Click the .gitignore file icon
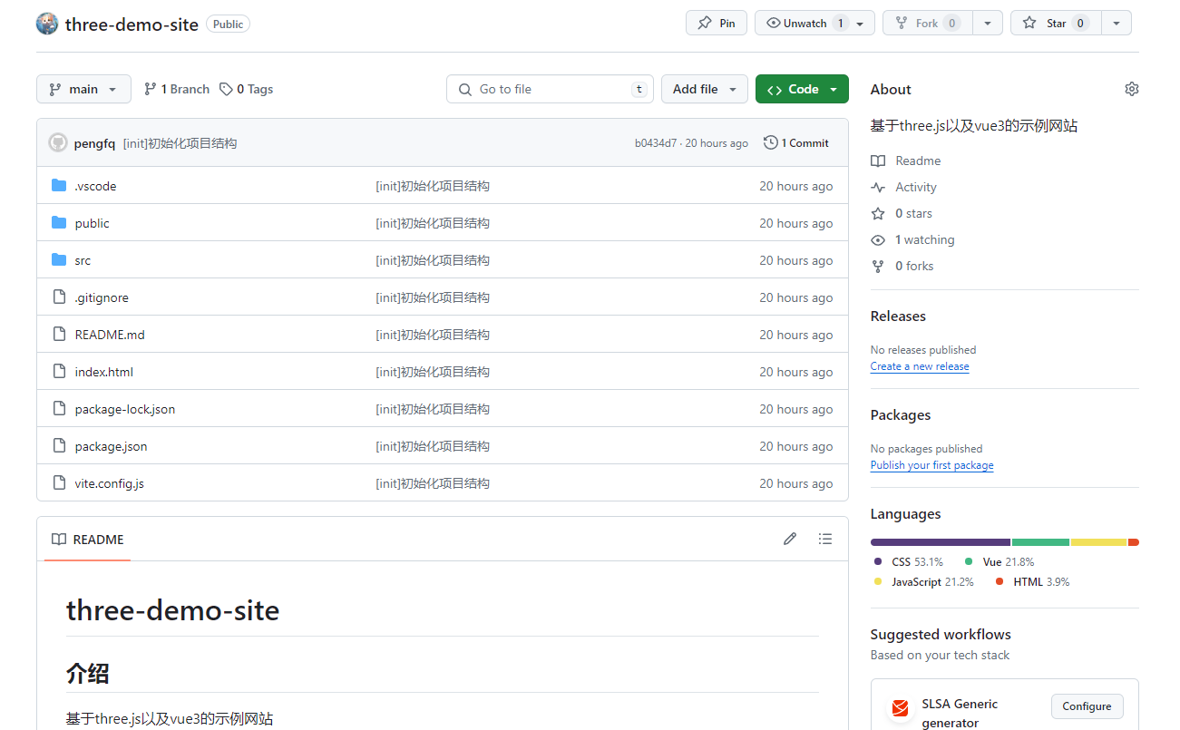Image resolution: width=1180 pixels, height=730 pixels. (59, 297)
